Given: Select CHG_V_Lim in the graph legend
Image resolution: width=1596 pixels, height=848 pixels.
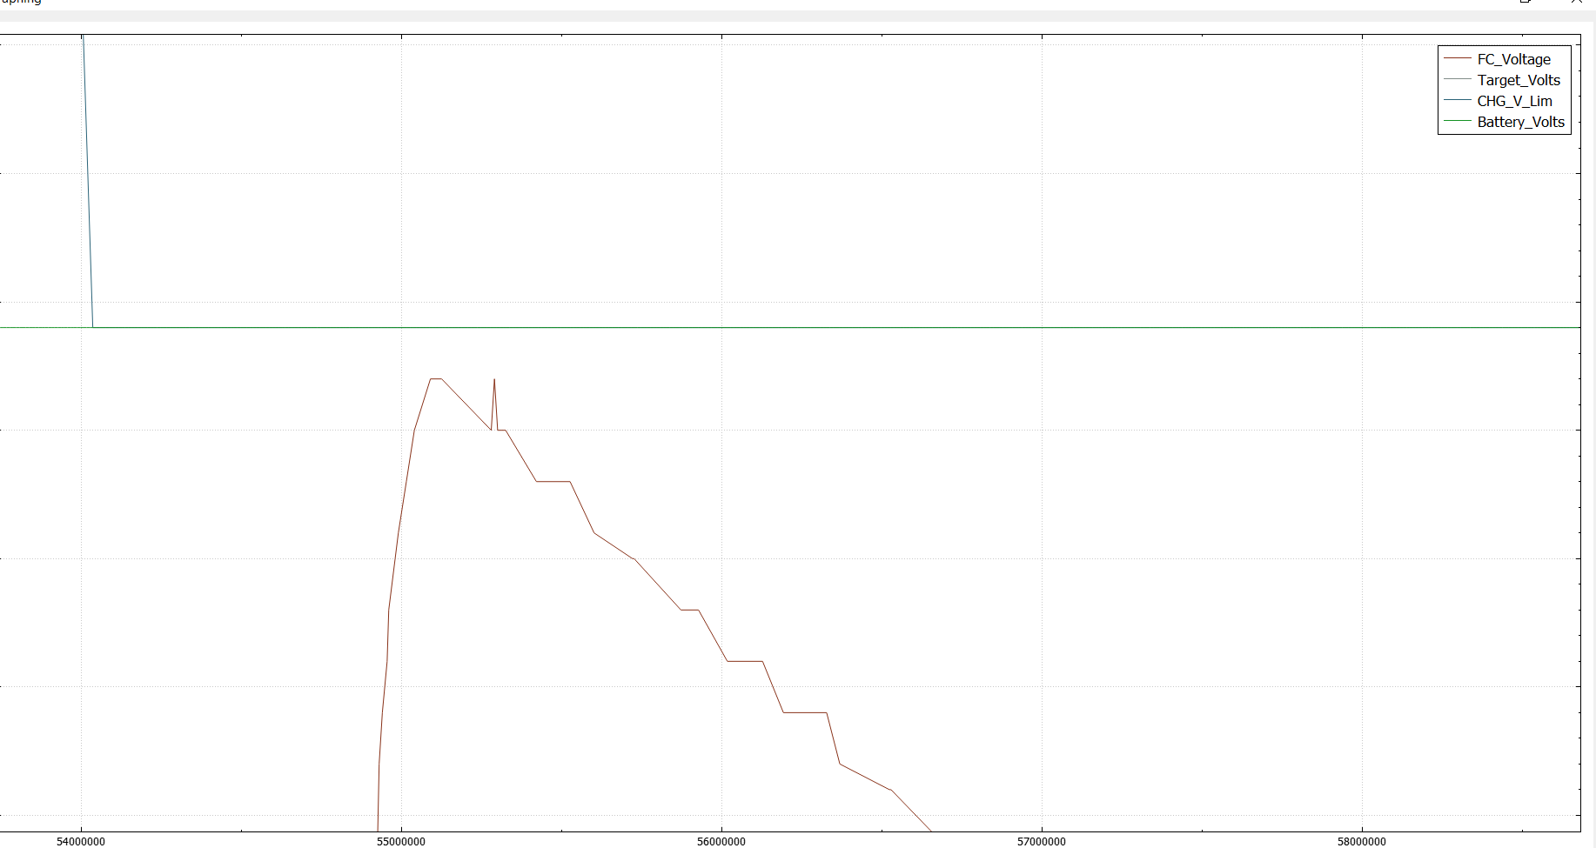Looking at the screenshot, I should (1514, 101).
